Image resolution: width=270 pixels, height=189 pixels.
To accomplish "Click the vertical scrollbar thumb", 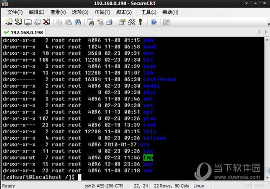I will coord(267,171).
